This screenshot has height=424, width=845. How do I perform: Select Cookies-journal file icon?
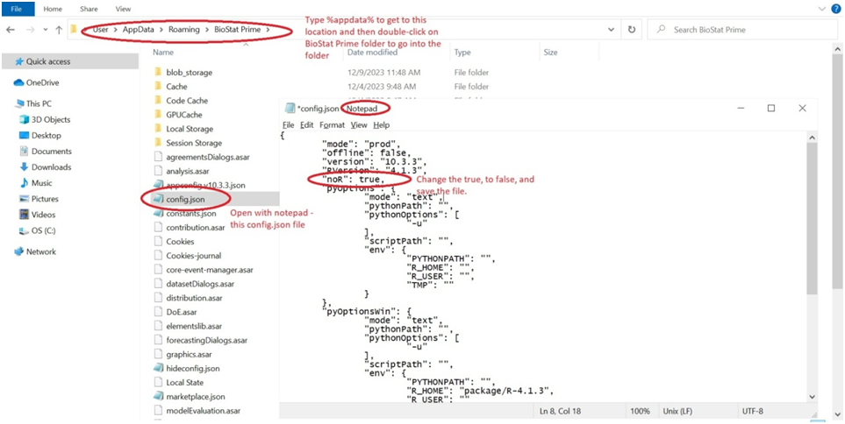(158, 256)
